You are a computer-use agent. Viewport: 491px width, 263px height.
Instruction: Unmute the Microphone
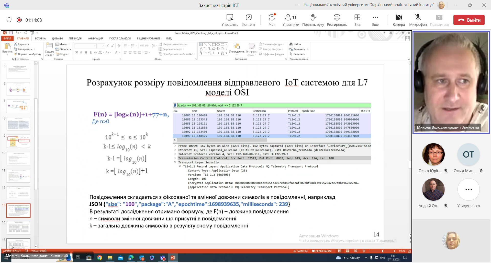click(x=418, y=20)
